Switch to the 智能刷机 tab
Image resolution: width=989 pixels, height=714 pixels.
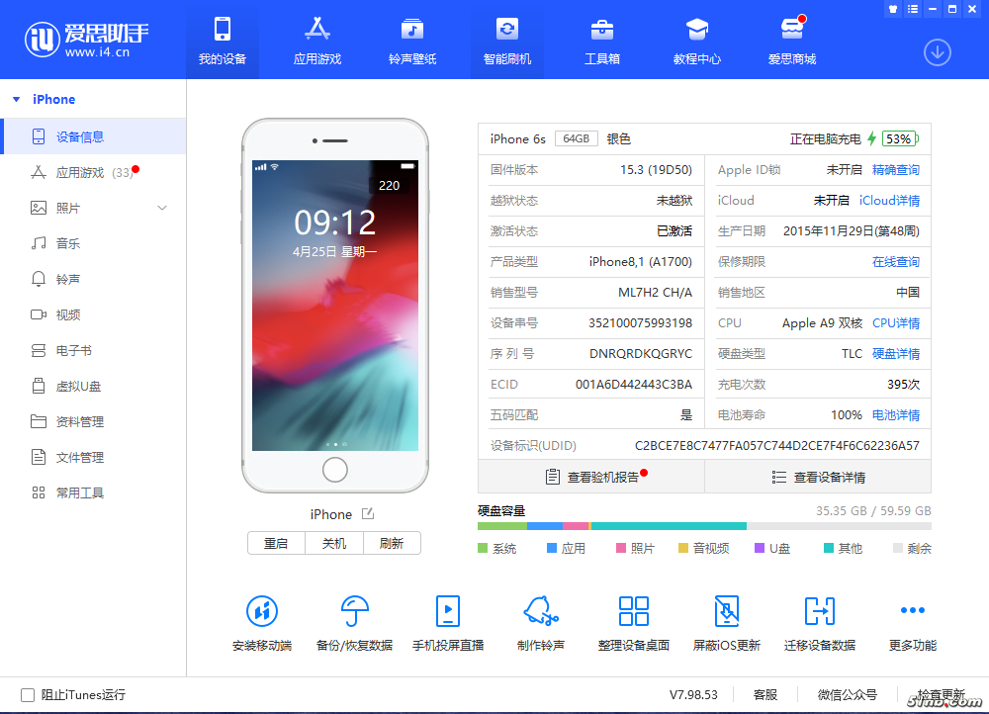(x=507, y=41)
